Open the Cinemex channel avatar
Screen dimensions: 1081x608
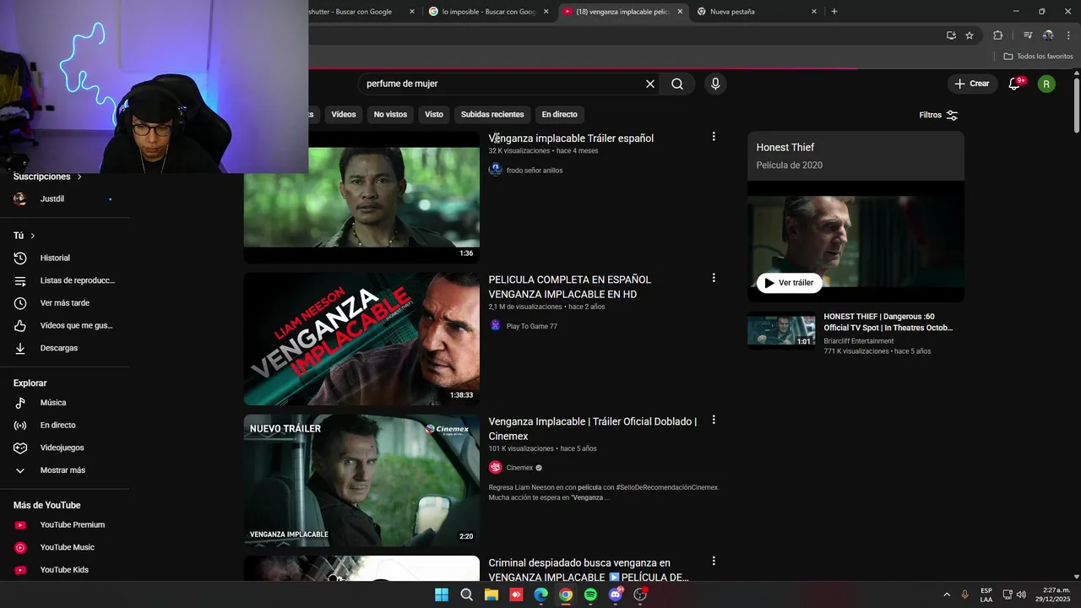pyautogui.click(x=496, y=467)
